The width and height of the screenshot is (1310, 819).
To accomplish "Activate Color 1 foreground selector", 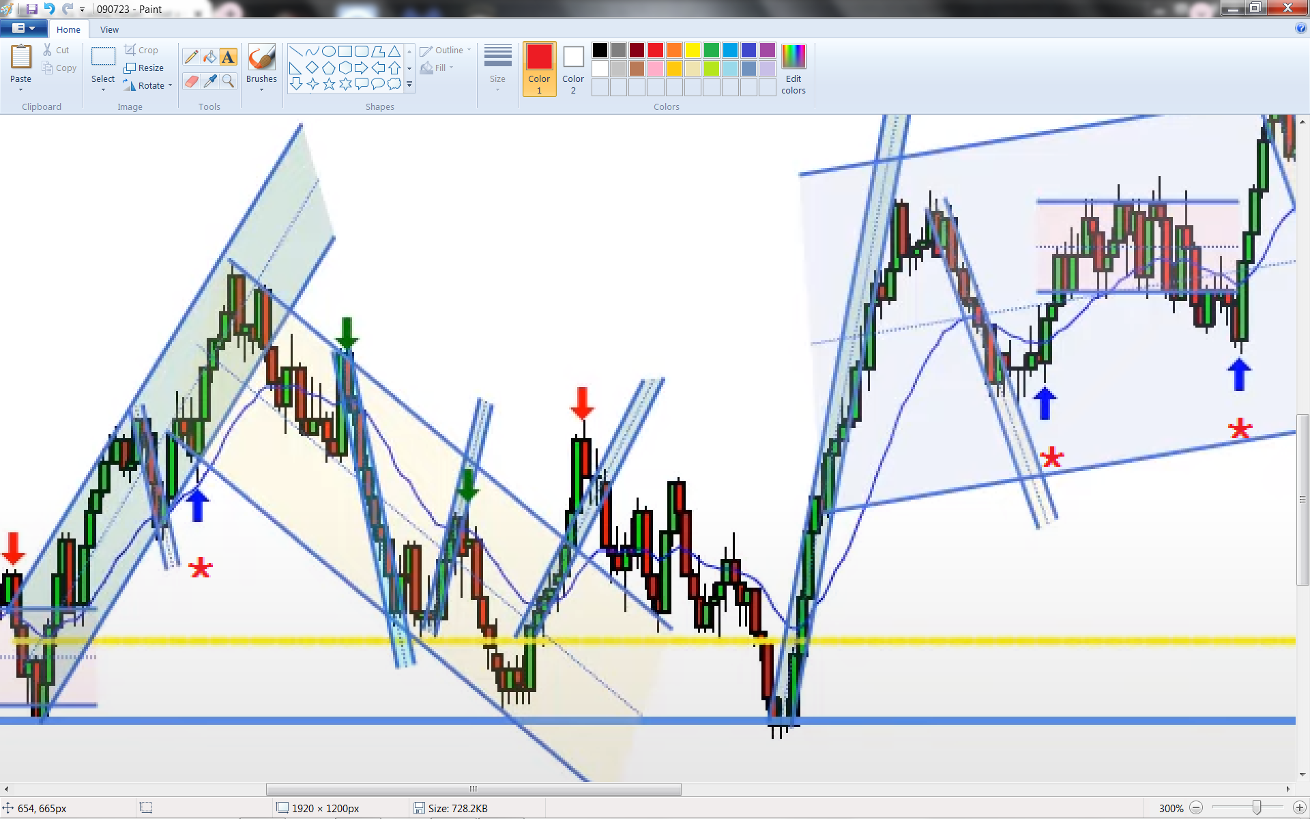I will pos(539,68).
